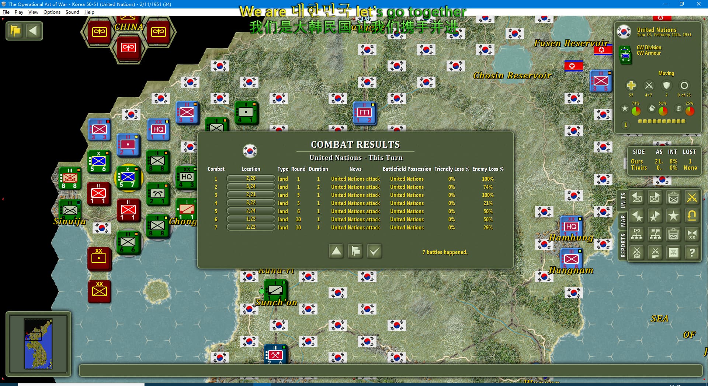The width and height of the screenshot is (708, 386).
Task: Select combat 6 location 1,22 button
Action: 251,219
